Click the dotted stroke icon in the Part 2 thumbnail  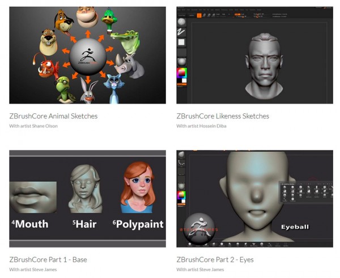(x=182, y=162)
